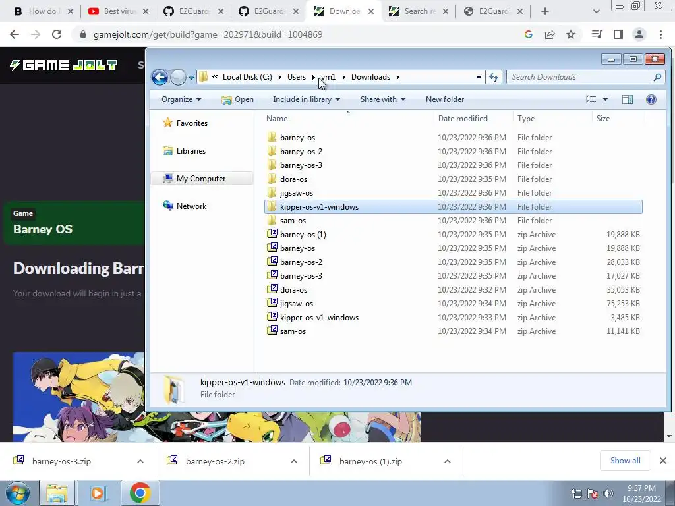
Task: Click Downloads in the breadcrumb path
Action: pos(370,77)
